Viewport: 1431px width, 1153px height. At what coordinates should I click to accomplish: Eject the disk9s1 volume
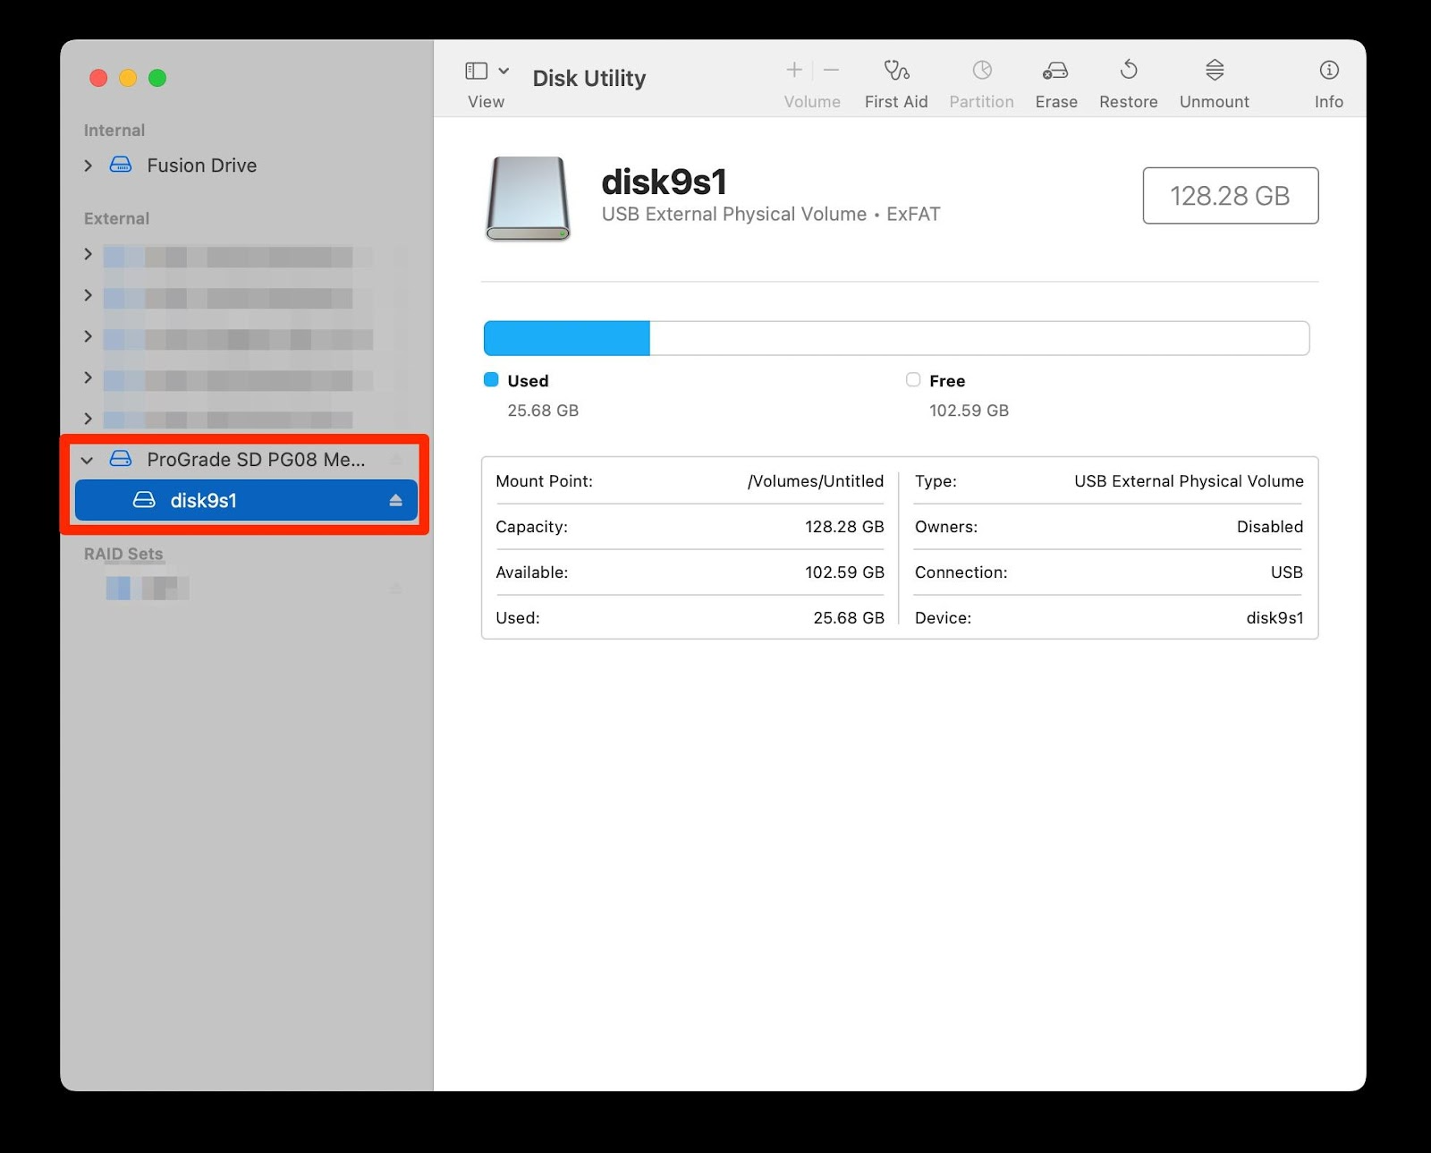coord(396,500)
